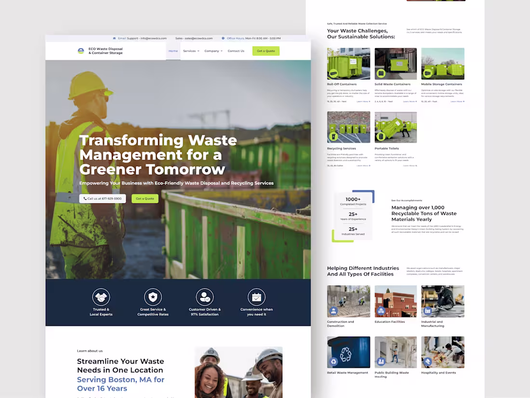Image resolution: width=530 pixels, height=398 pixels.
Task: Click the Call us at 617-929-5900 button
Action: (x=103, y=198)
